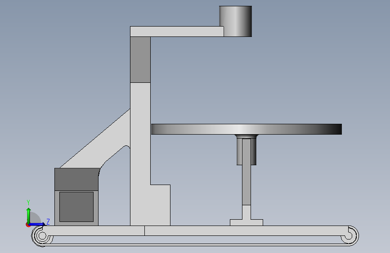Select the right conveyor roller

click(x=349, y=235)
